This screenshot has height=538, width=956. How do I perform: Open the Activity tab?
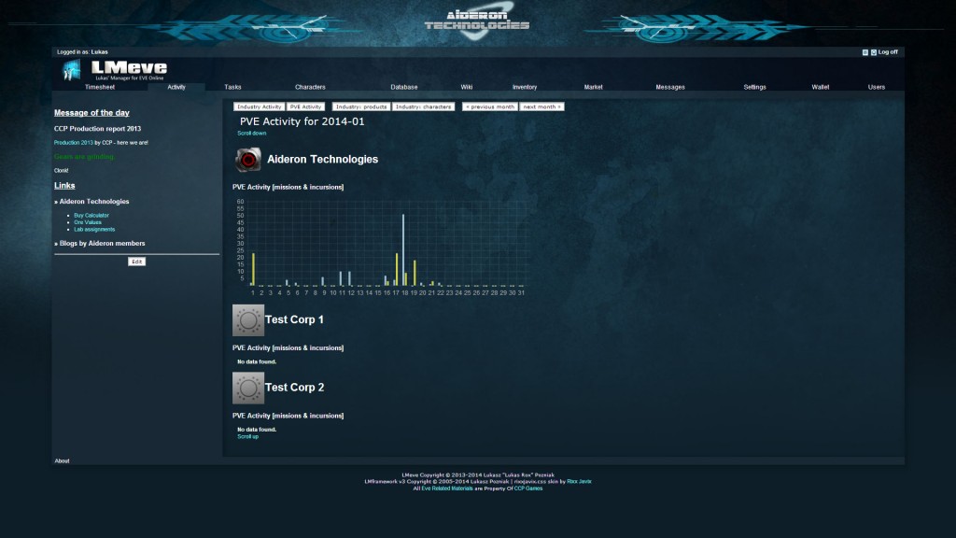point(176,87)
